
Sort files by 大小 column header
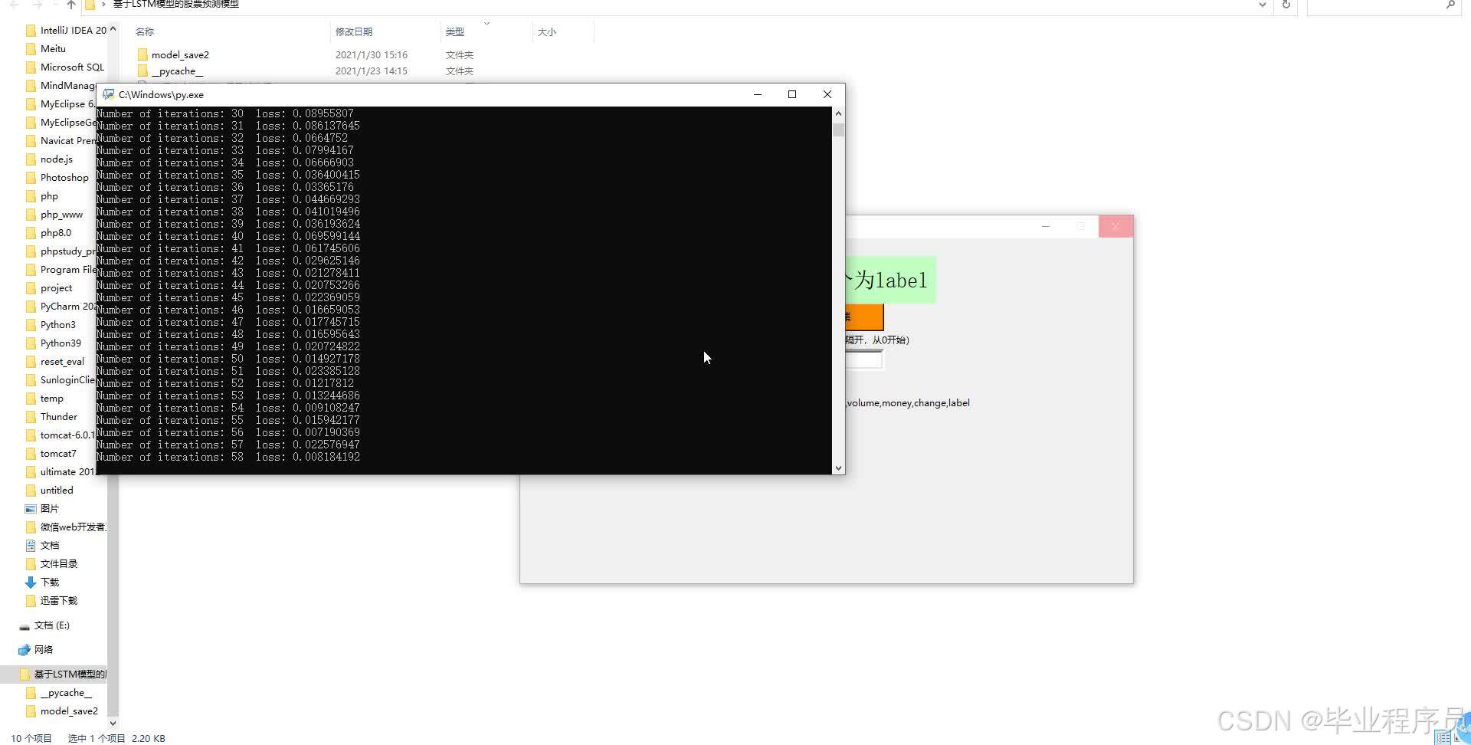click(x=546, y=31)
